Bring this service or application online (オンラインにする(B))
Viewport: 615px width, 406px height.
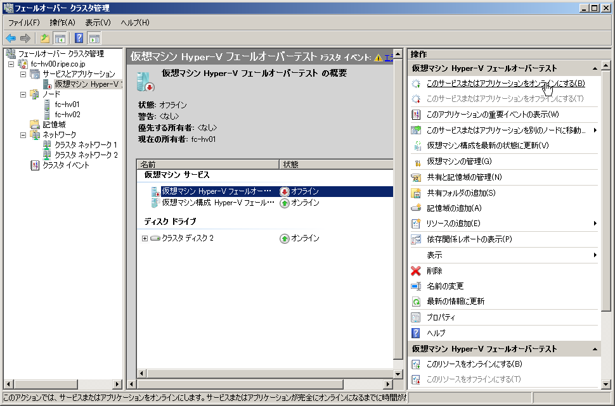505,84
